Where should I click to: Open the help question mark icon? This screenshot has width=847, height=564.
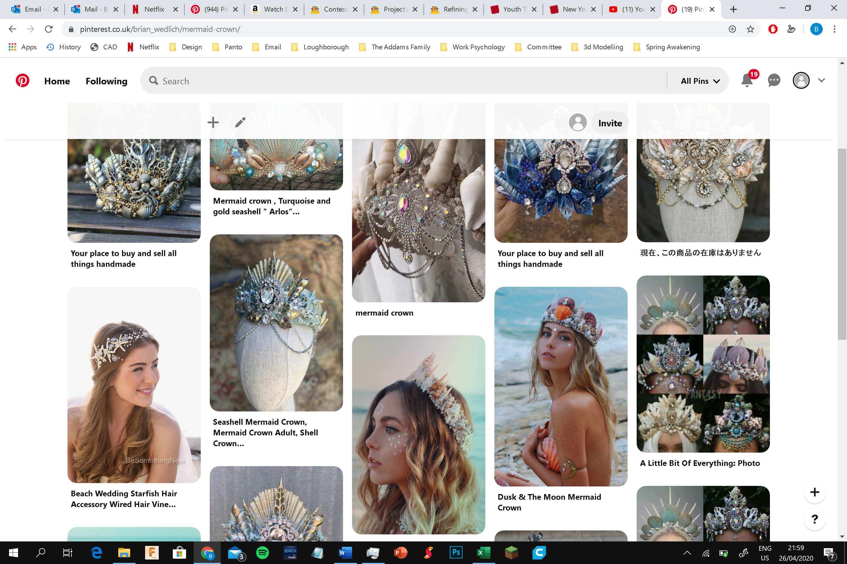815,519
